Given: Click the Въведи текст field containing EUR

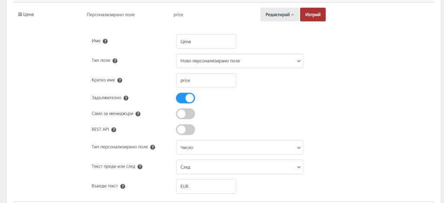Looking at the screenshot, I should tap(206, 187).
